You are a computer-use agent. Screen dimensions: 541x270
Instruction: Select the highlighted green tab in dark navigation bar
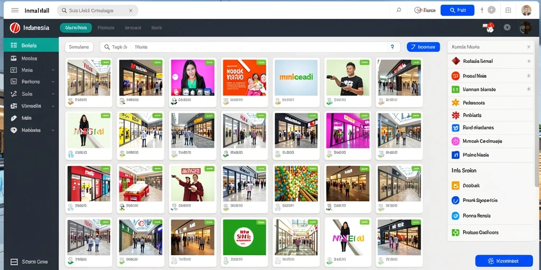point(76,28)
